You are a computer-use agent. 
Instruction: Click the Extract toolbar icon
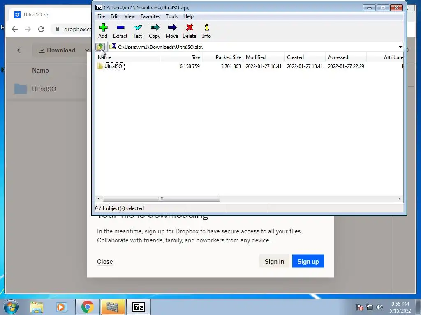120,31
